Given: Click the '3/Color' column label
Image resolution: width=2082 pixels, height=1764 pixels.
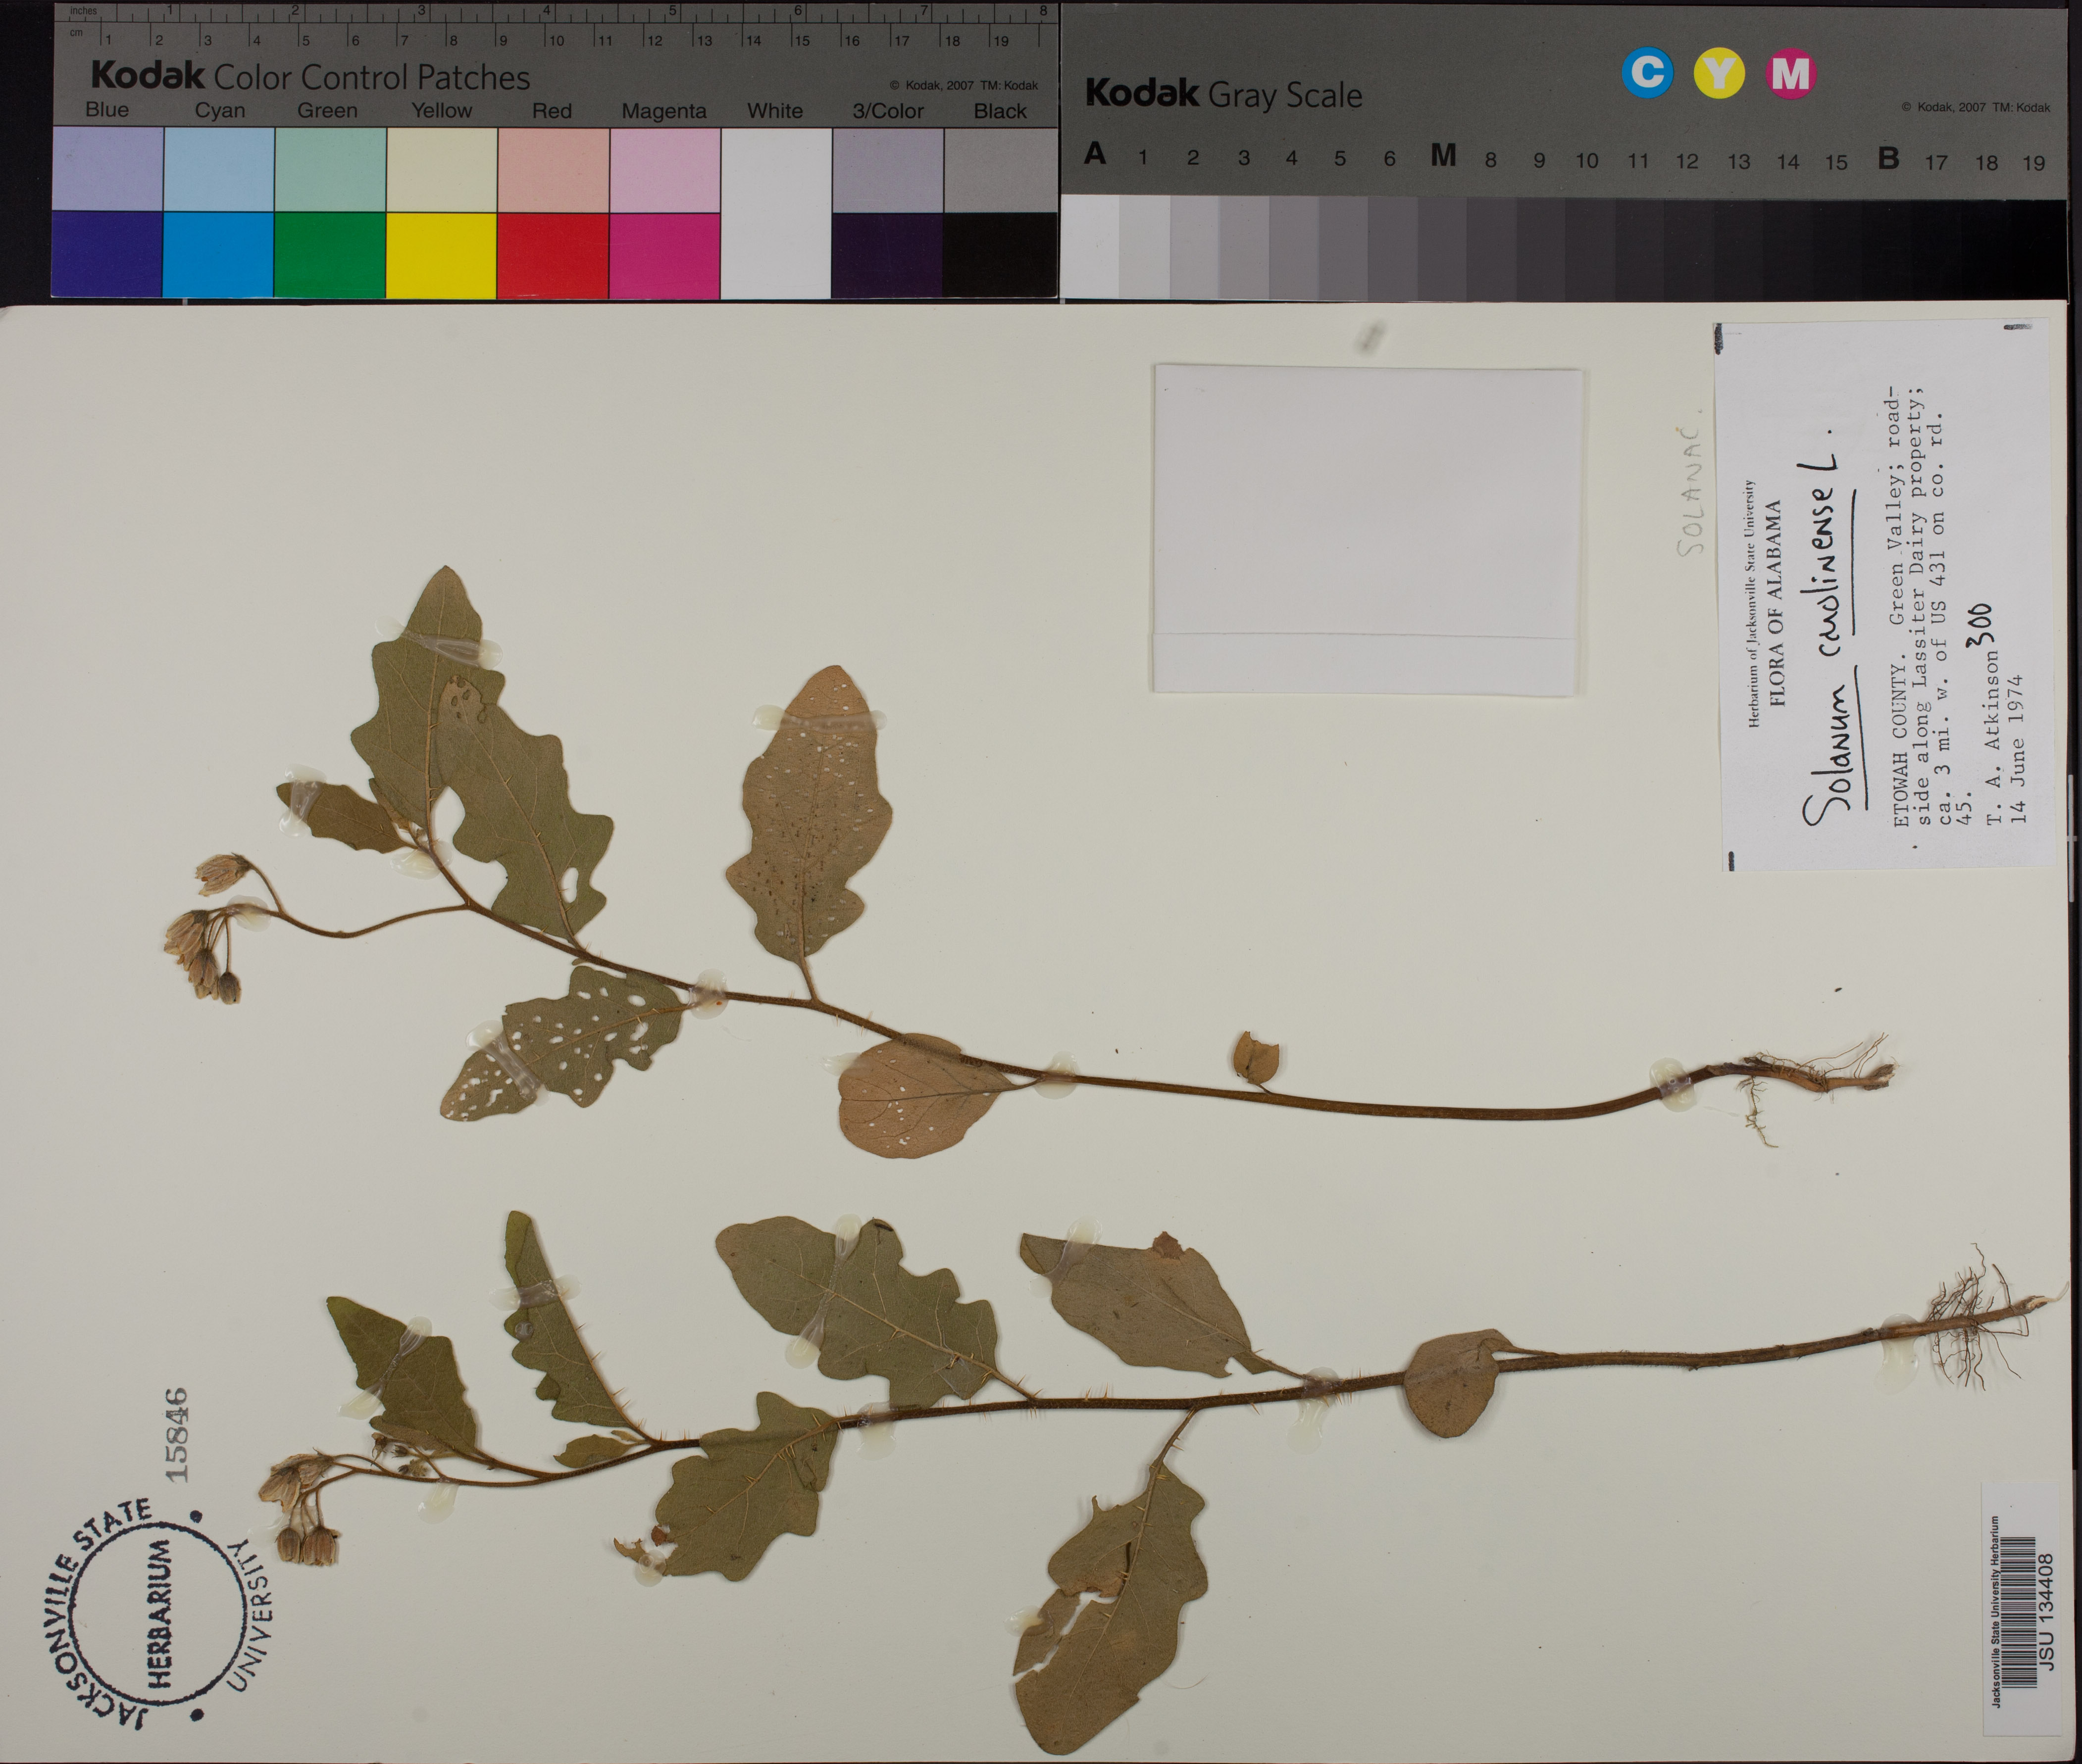Looking at the screenshot, I should tap(887, 111).
